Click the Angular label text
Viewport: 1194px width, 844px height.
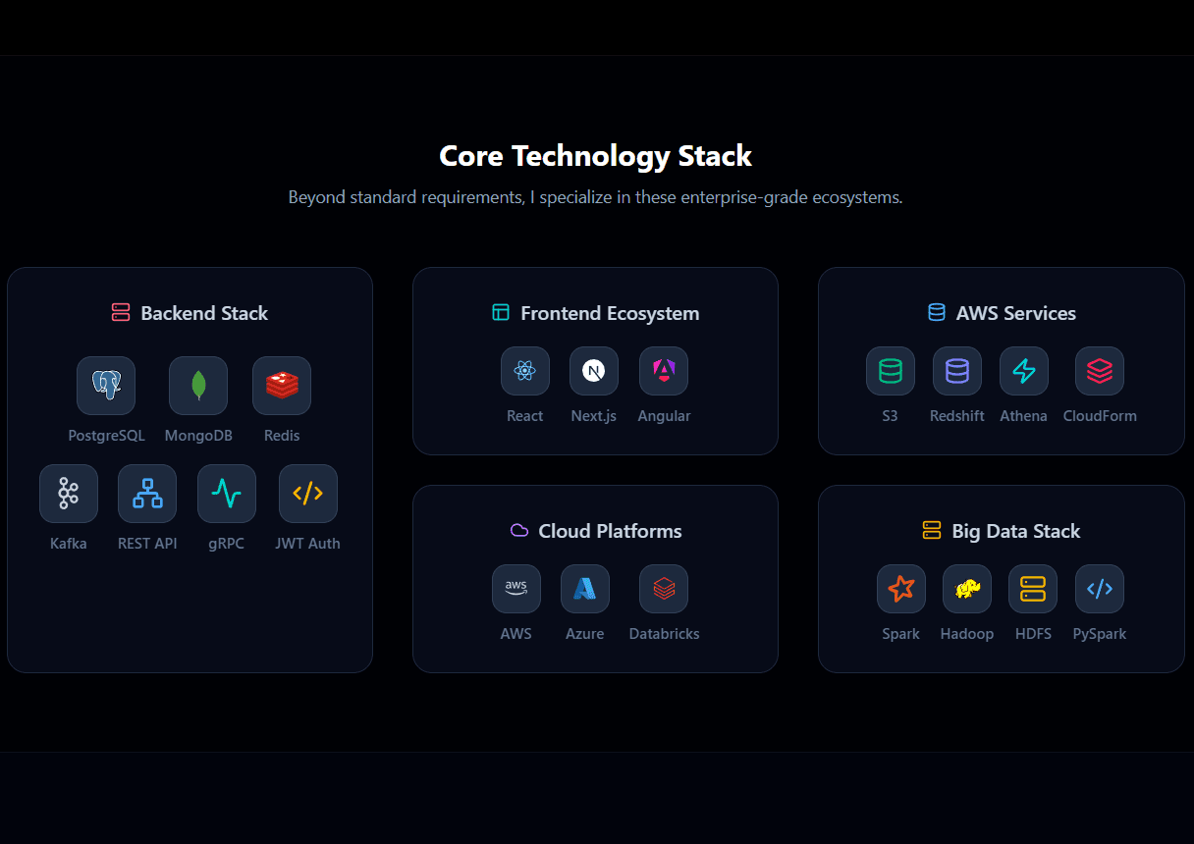click(664, 416)
